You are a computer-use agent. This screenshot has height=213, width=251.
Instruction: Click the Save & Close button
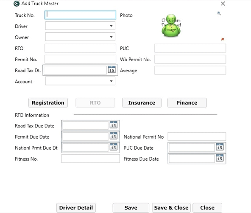[x=171, y=208]
